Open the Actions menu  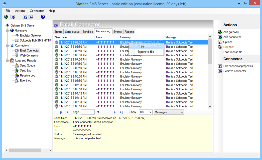point(20,11)
